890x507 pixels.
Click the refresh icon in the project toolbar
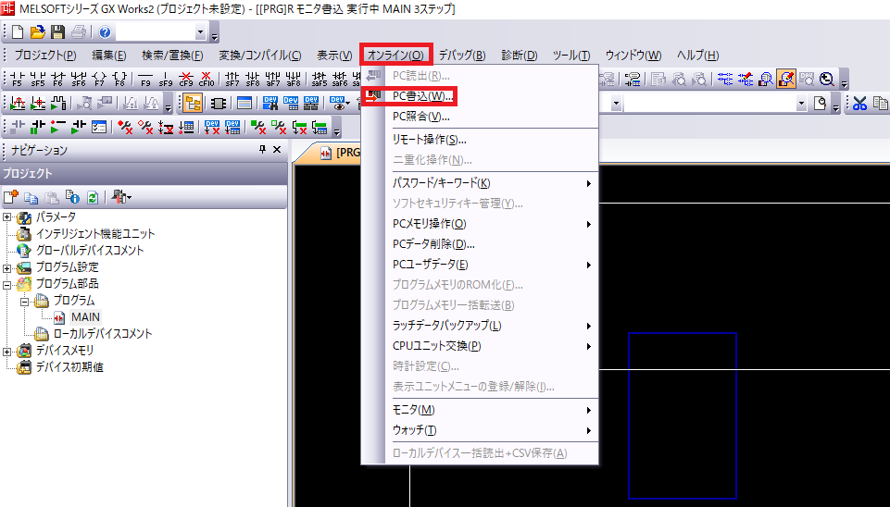(x=93, y=197)
